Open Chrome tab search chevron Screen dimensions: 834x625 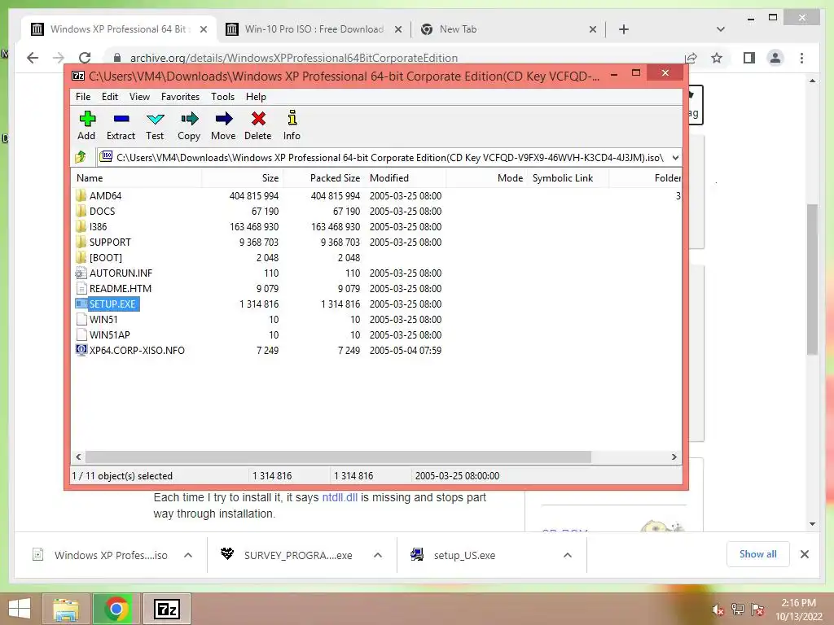720,29
